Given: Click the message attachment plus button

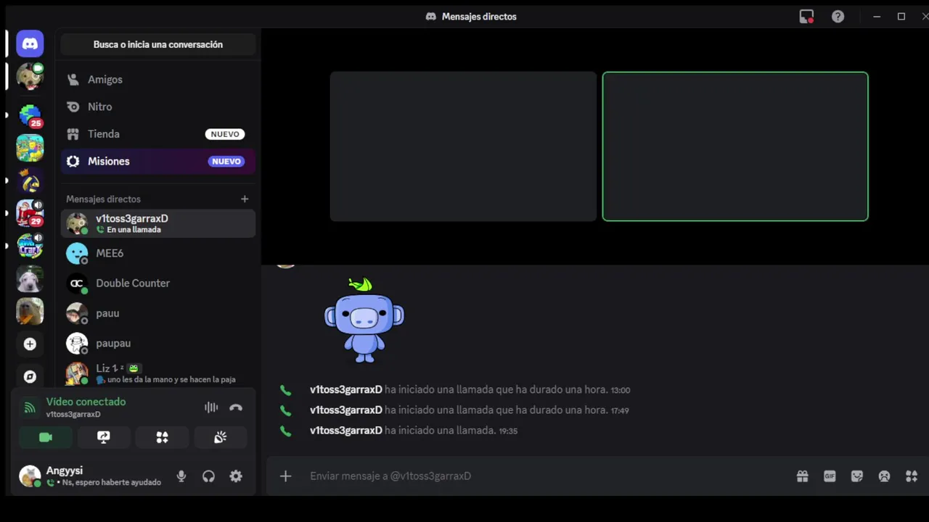Looking at the screenshot, I should pyautogui.click(x=286, y=476).
